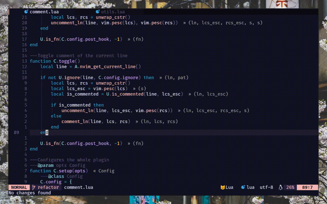Click the Lua logo icon beside comment.lua tab
Image resolution: width=327 pixels, height=204 pixels.
click(x=26, y=12)
